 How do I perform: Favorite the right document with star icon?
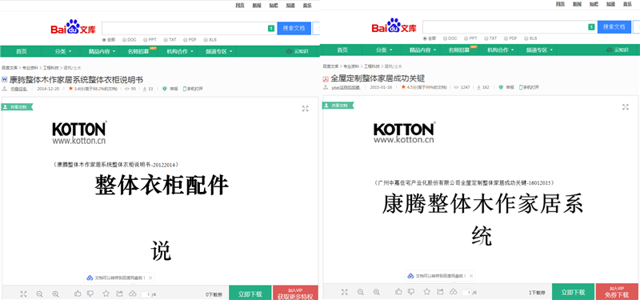[x=427, y=291]
